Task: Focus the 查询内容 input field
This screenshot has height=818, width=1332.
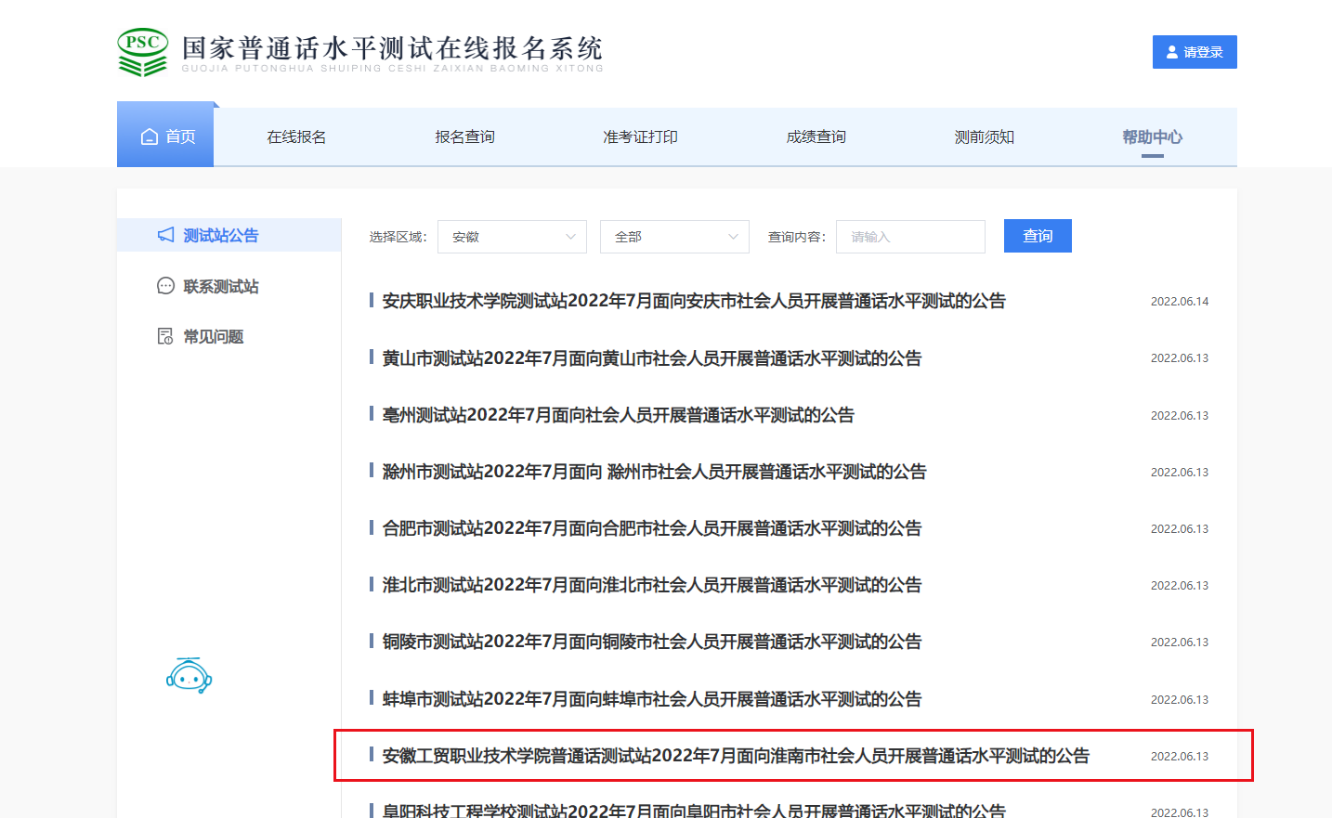Action: 910,237
